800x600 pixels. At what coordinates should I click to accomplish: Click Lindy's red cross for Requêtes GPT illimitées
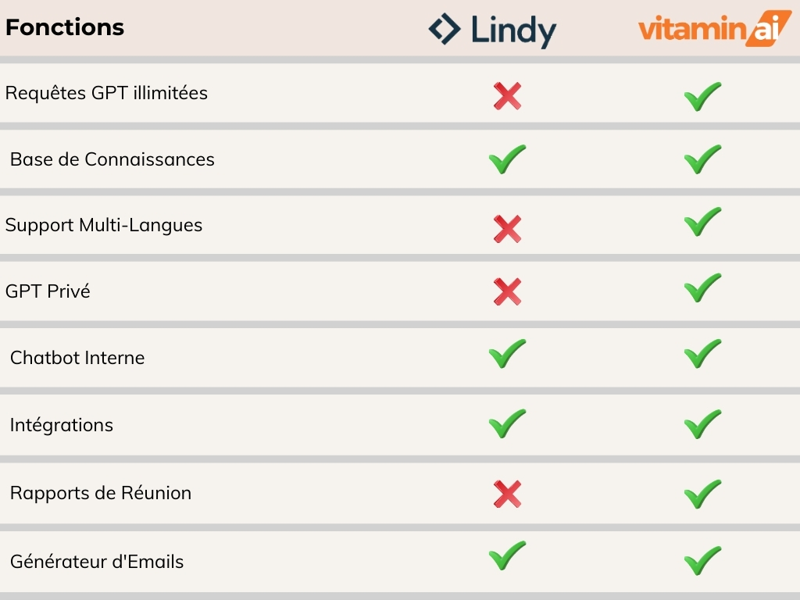[x=507, y=96]
